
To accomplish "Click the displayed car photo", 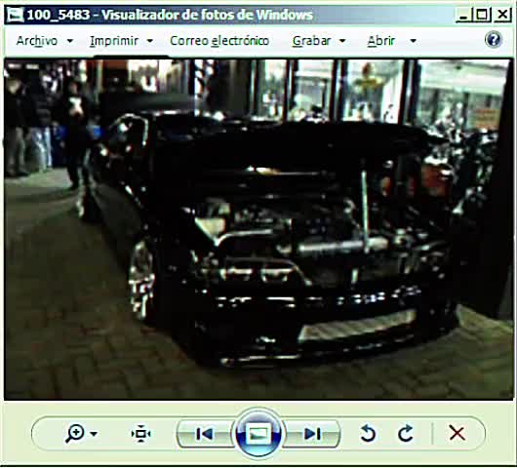I will coord(258,229).
